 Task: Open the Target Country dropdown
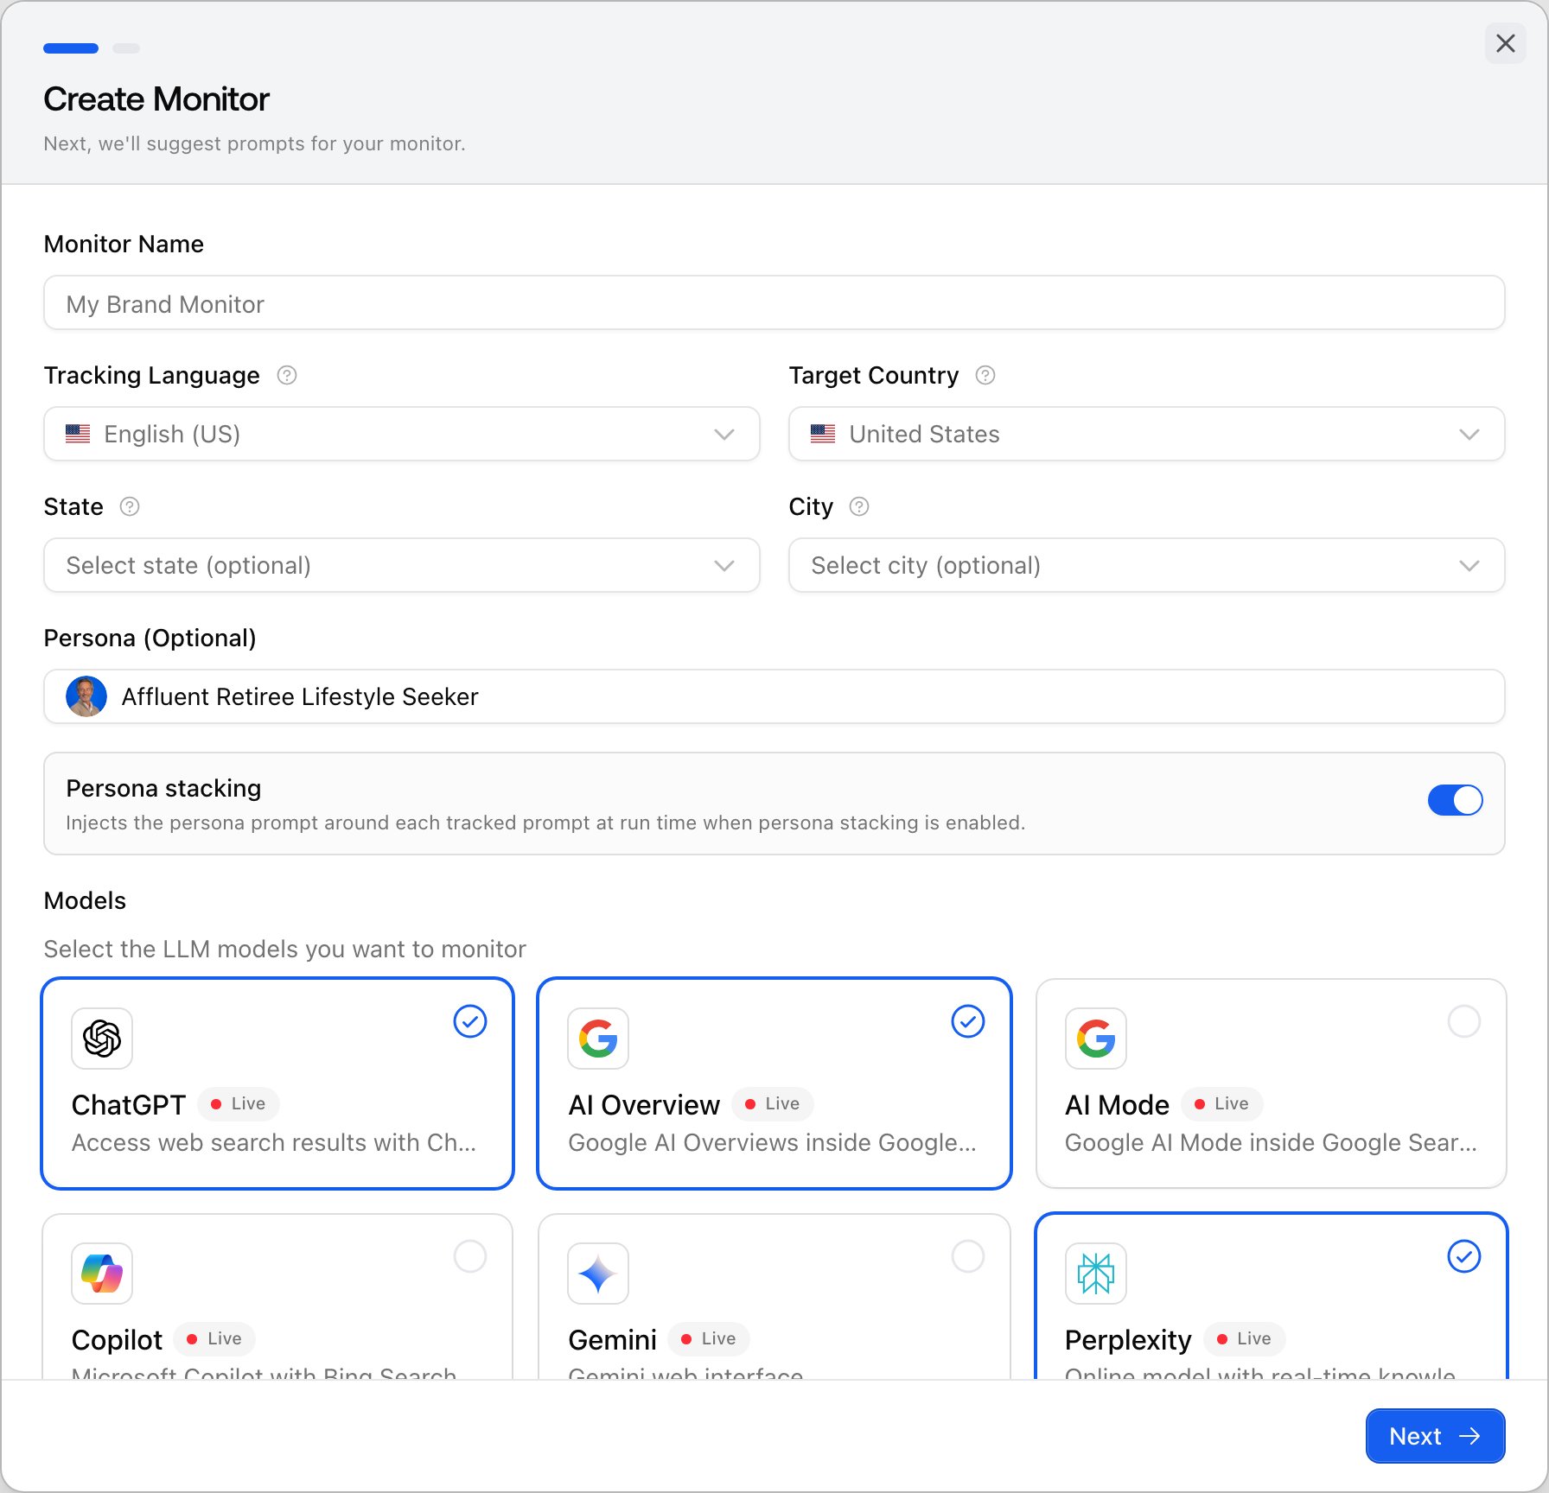coord(1147,434)
